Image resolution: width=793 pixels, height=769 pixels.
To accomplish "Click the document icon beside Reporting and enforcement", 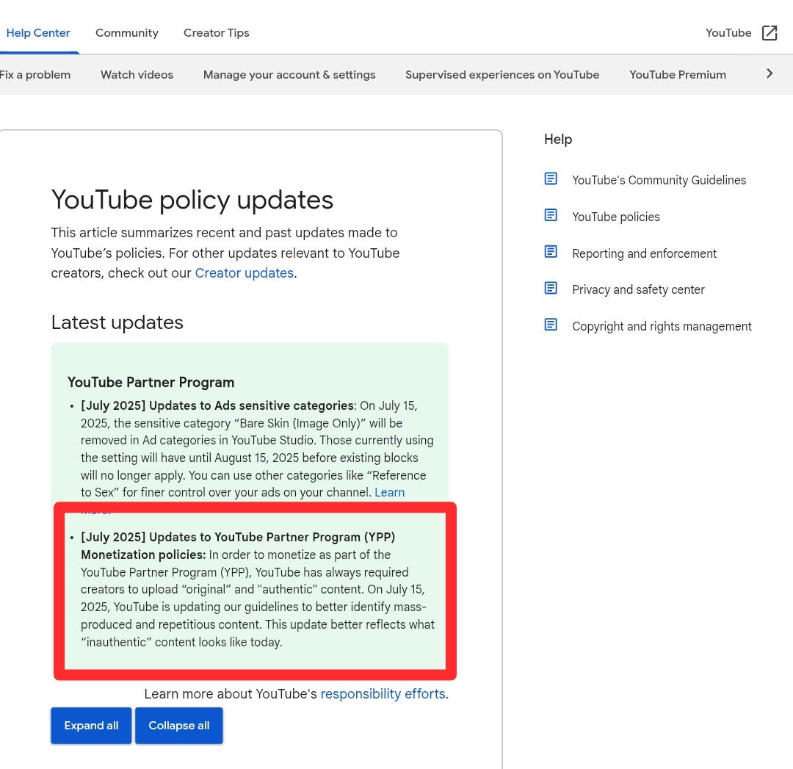I will (x=551, y=251).
